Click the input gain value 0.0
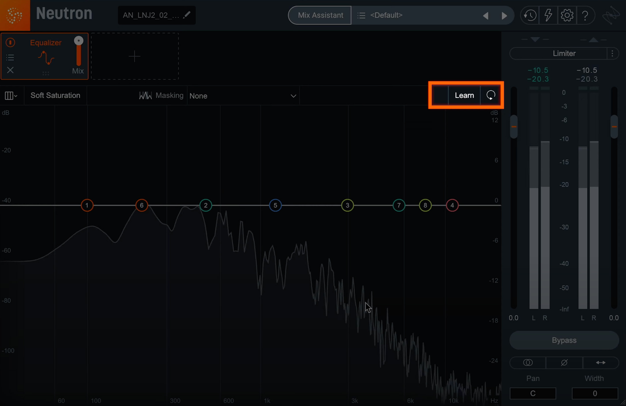Screen dimensions: 626x406 click(513, 318)
